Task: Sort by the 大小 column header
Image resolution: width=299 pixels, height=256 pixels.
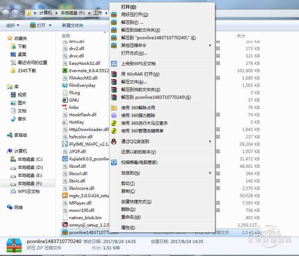Action: coord(241,36)
